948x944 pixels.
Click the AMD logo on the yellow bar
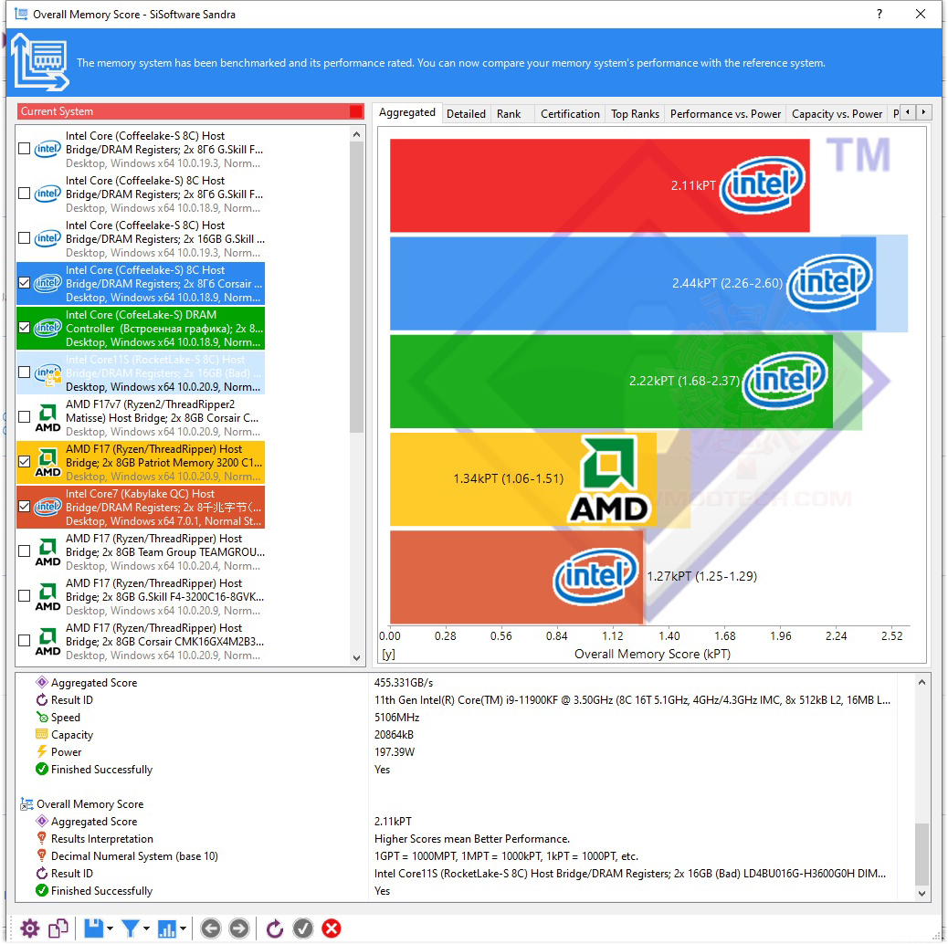coord(609,478)
